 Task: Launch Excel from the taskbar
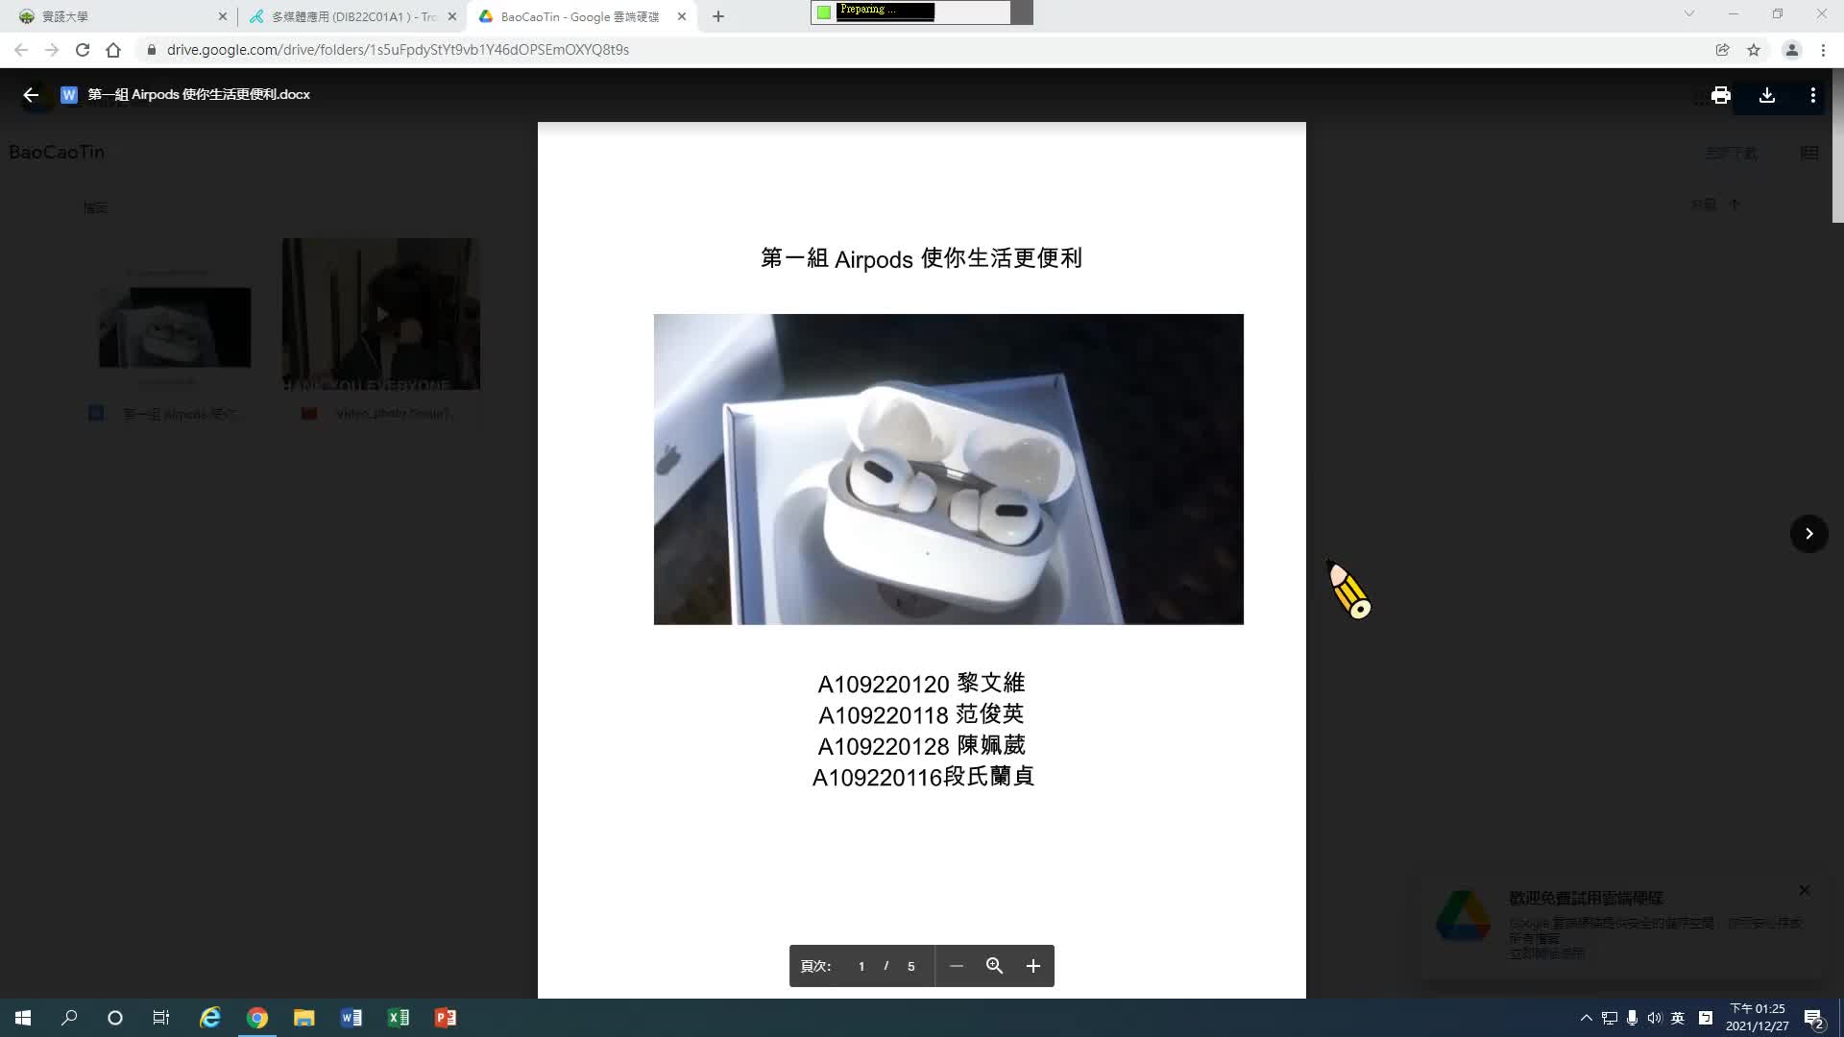pos(398,1018)
